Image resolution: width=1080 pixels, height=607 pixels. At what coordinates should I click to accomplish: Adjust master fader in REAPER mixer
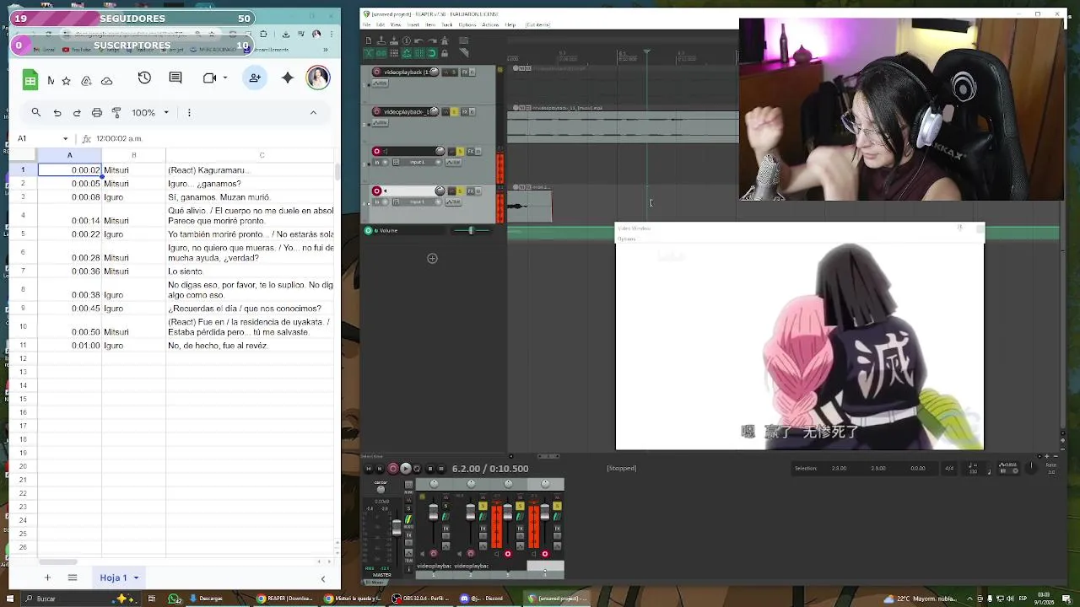(x=397, y=527)
